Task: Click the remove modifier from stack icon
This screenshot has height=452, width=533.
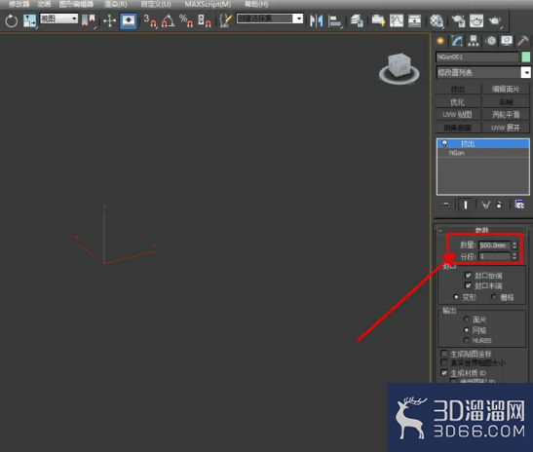Action: coord(499,205)
